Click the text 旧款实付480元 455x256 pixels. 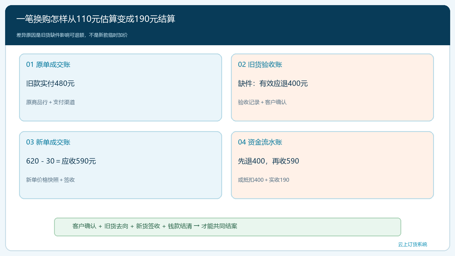click(50, 83)
